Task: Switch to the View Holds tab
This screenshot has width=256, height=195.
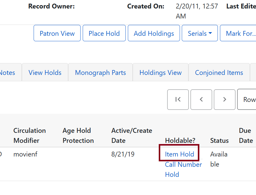Action: [x=45, y=72]
